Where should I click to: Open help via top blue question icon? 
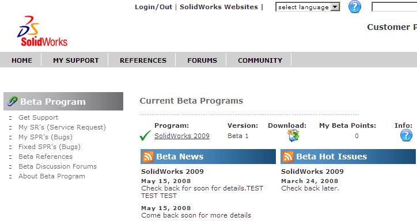[354, 7]
